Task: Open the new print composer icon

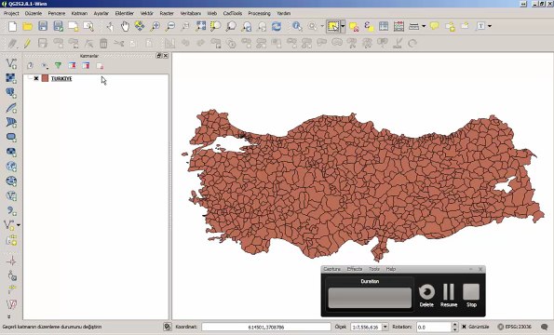Action: tap(74, 26)
